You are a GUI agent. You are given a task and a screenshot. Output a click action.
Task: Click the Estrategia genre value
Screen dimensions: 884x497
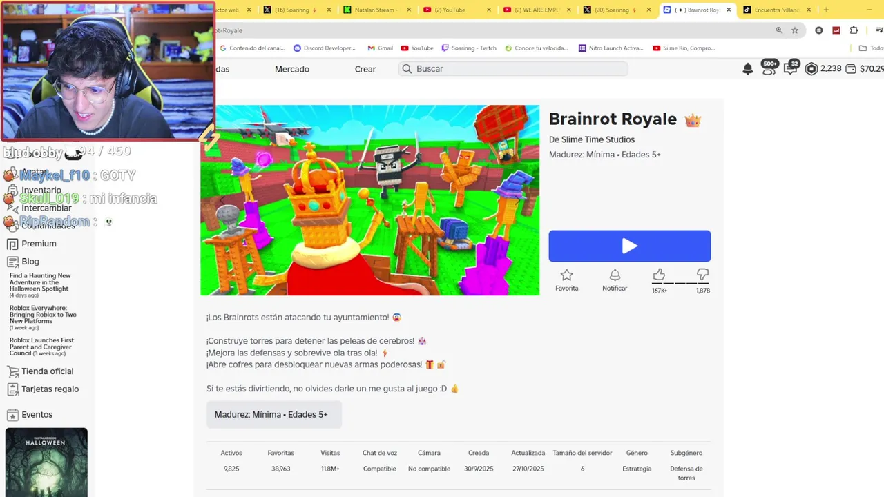637,469
